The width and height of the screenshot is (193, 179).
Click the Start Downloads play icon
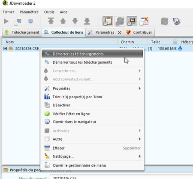(6, 21)
